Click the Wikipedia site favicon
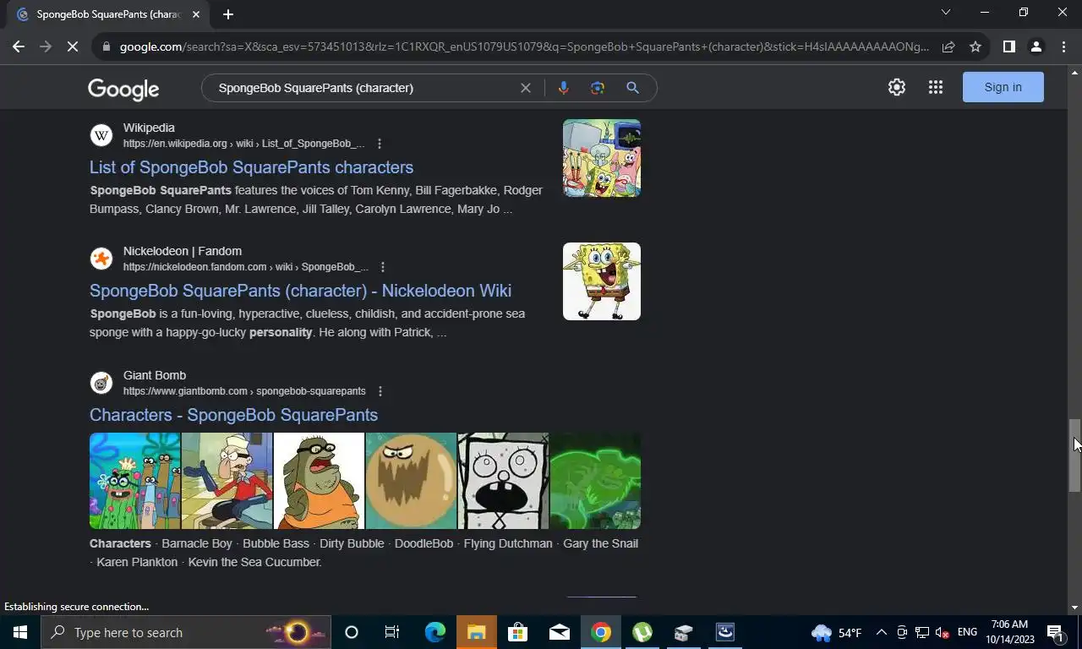The height and width of the screenshot is (649, 1082). (101, 135)
